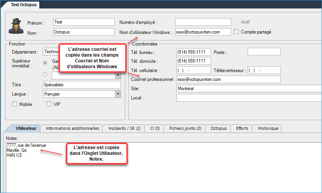Screen dimensions: 322x193
Task: Click the Prénom input field
Action: tap(84, 22)
